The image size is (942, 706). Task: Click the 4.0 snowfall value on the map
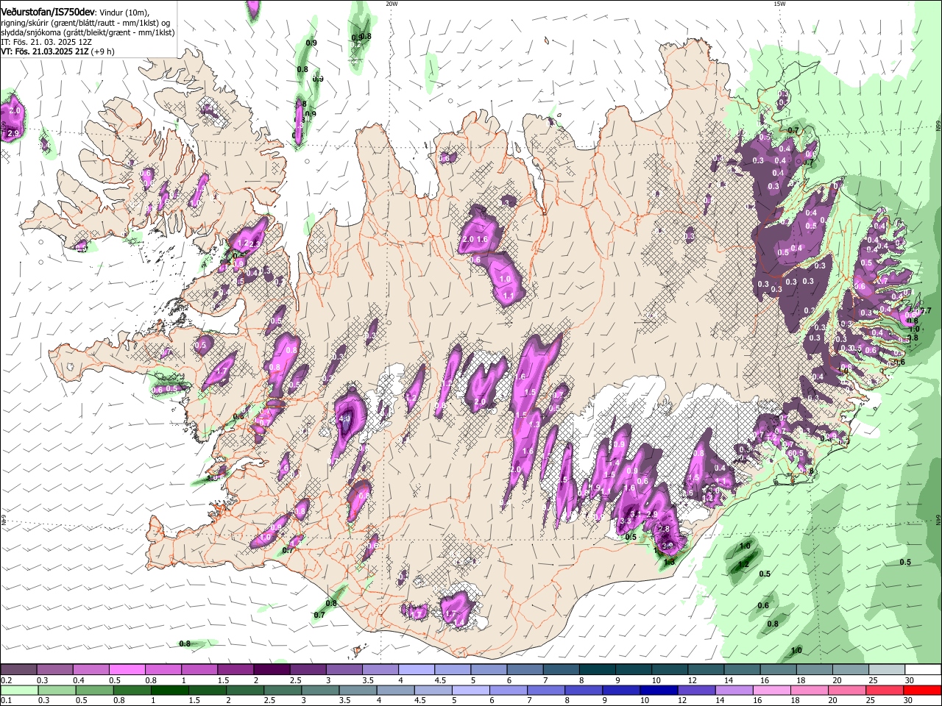[344, 418]
